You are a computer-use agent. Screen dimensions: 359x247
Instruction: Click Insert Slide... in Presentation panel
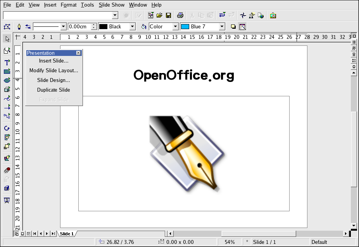(54, 61)
